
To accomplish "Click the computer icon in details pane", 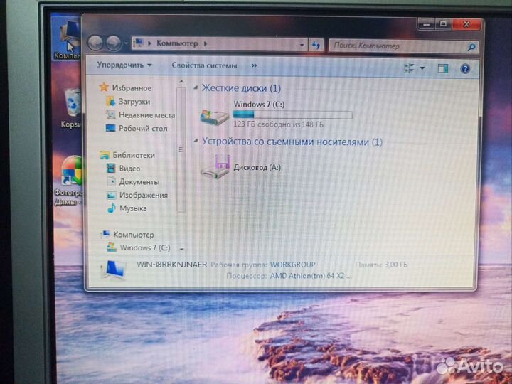I will [x=113, y=270].
